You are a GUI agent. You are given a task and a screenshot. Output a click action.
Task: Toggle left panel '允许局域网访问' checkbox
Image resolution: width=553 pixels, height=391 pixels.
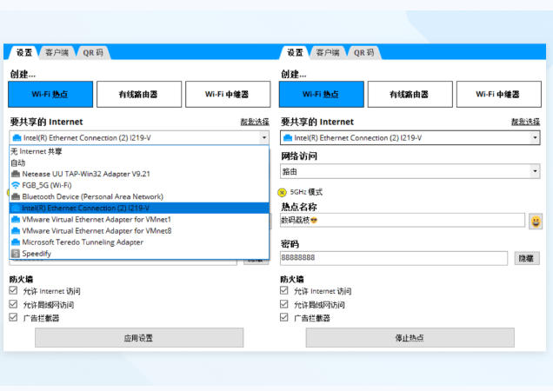13,304
